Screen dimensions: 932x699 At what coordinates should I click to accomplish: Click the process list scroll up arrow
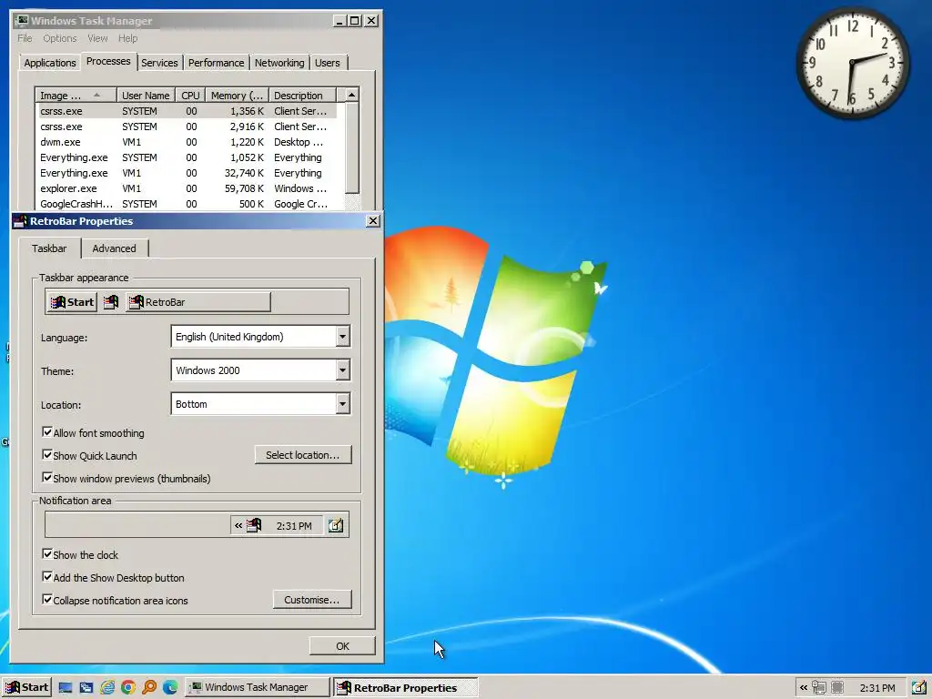coord(352,95)
